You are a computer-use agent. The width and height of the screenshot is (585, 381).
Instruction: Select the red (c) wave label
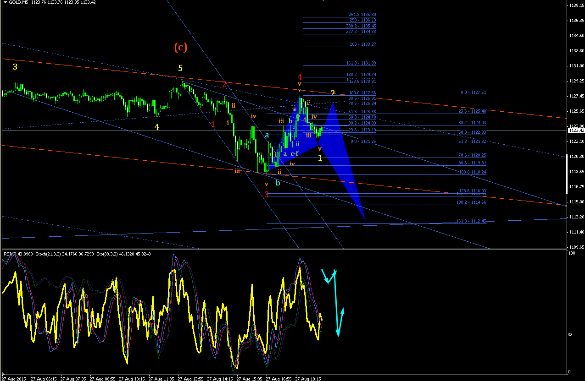(x=181, y=47)
